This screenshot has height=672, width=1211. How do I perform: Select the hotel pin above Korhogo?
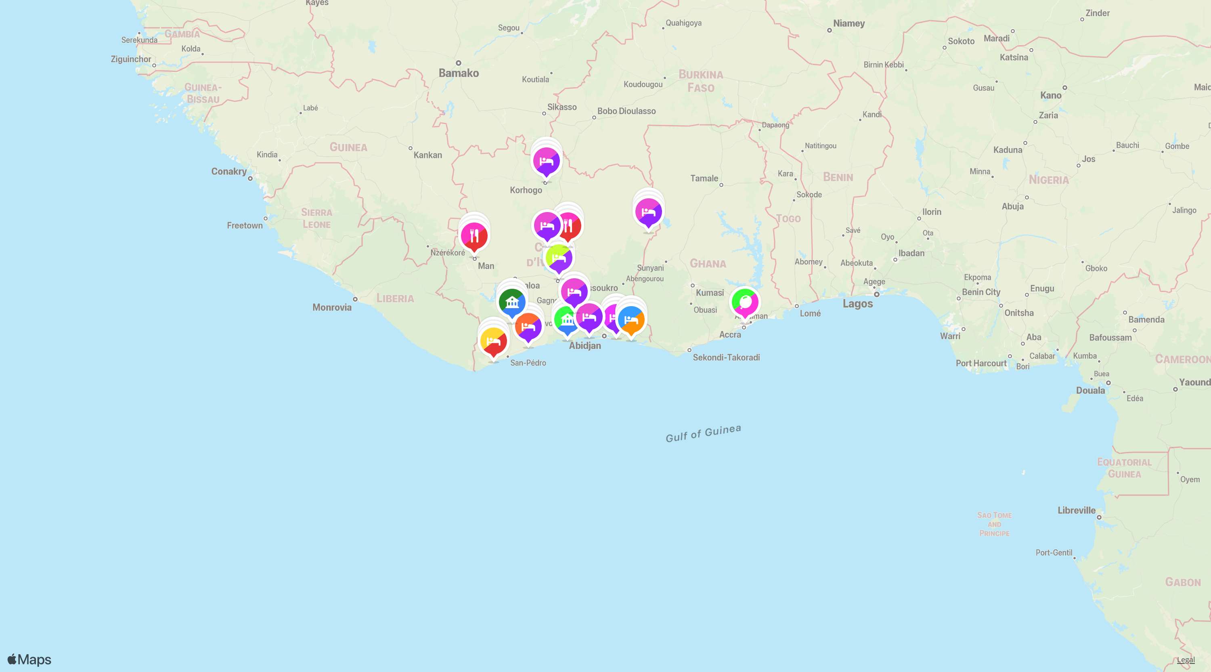click(x=546, y=161)
